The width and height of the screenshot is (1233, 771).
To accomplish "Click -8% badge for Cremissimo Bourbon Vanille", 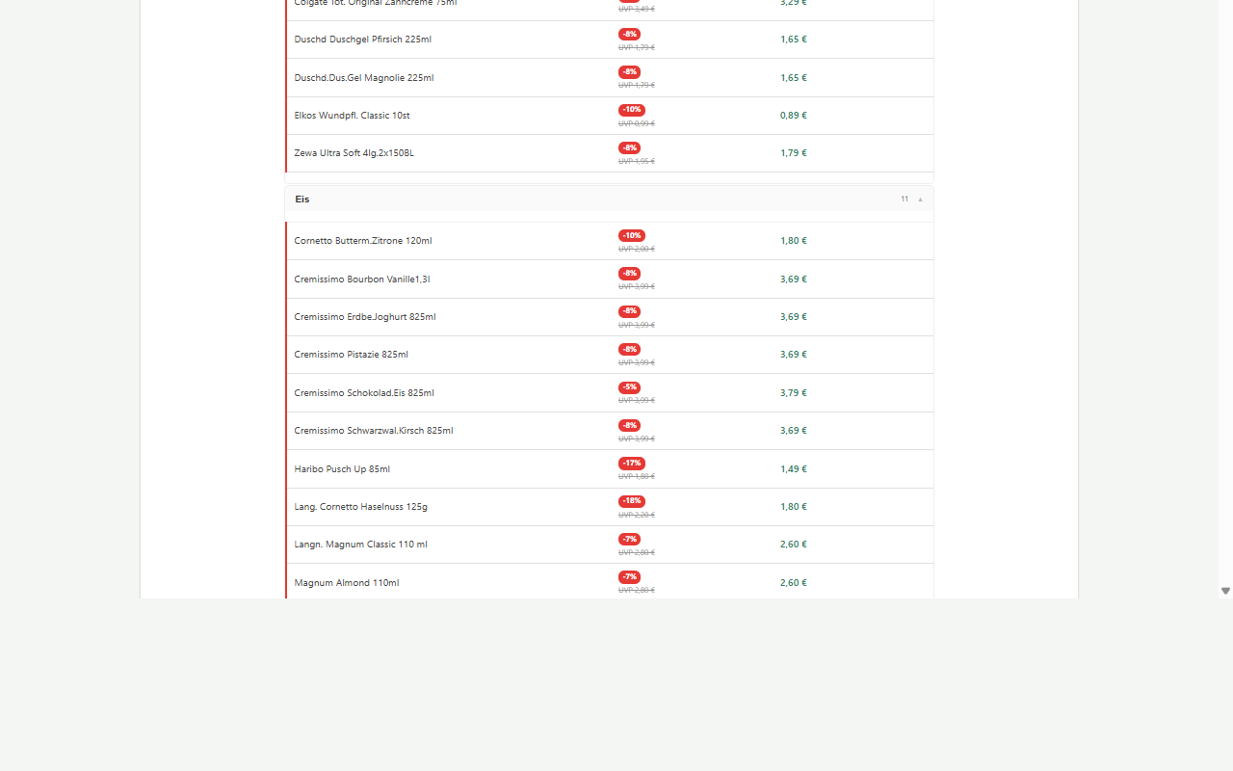I will [629, 274].
